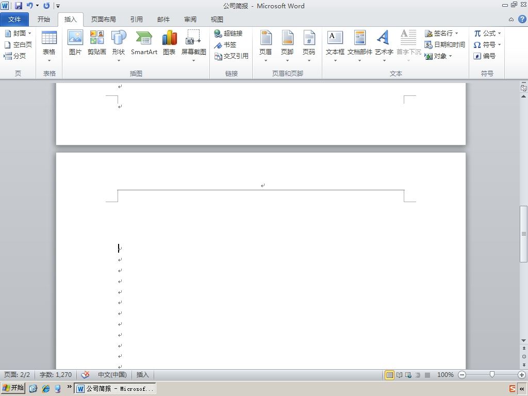
Task: Insert a 空白页 blank page
Action: point(18,45)
